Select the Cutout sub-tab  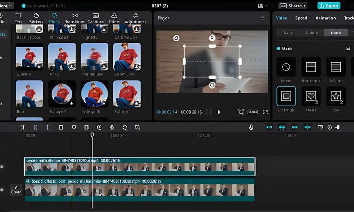pyautogui.click(x=312, y=33)
